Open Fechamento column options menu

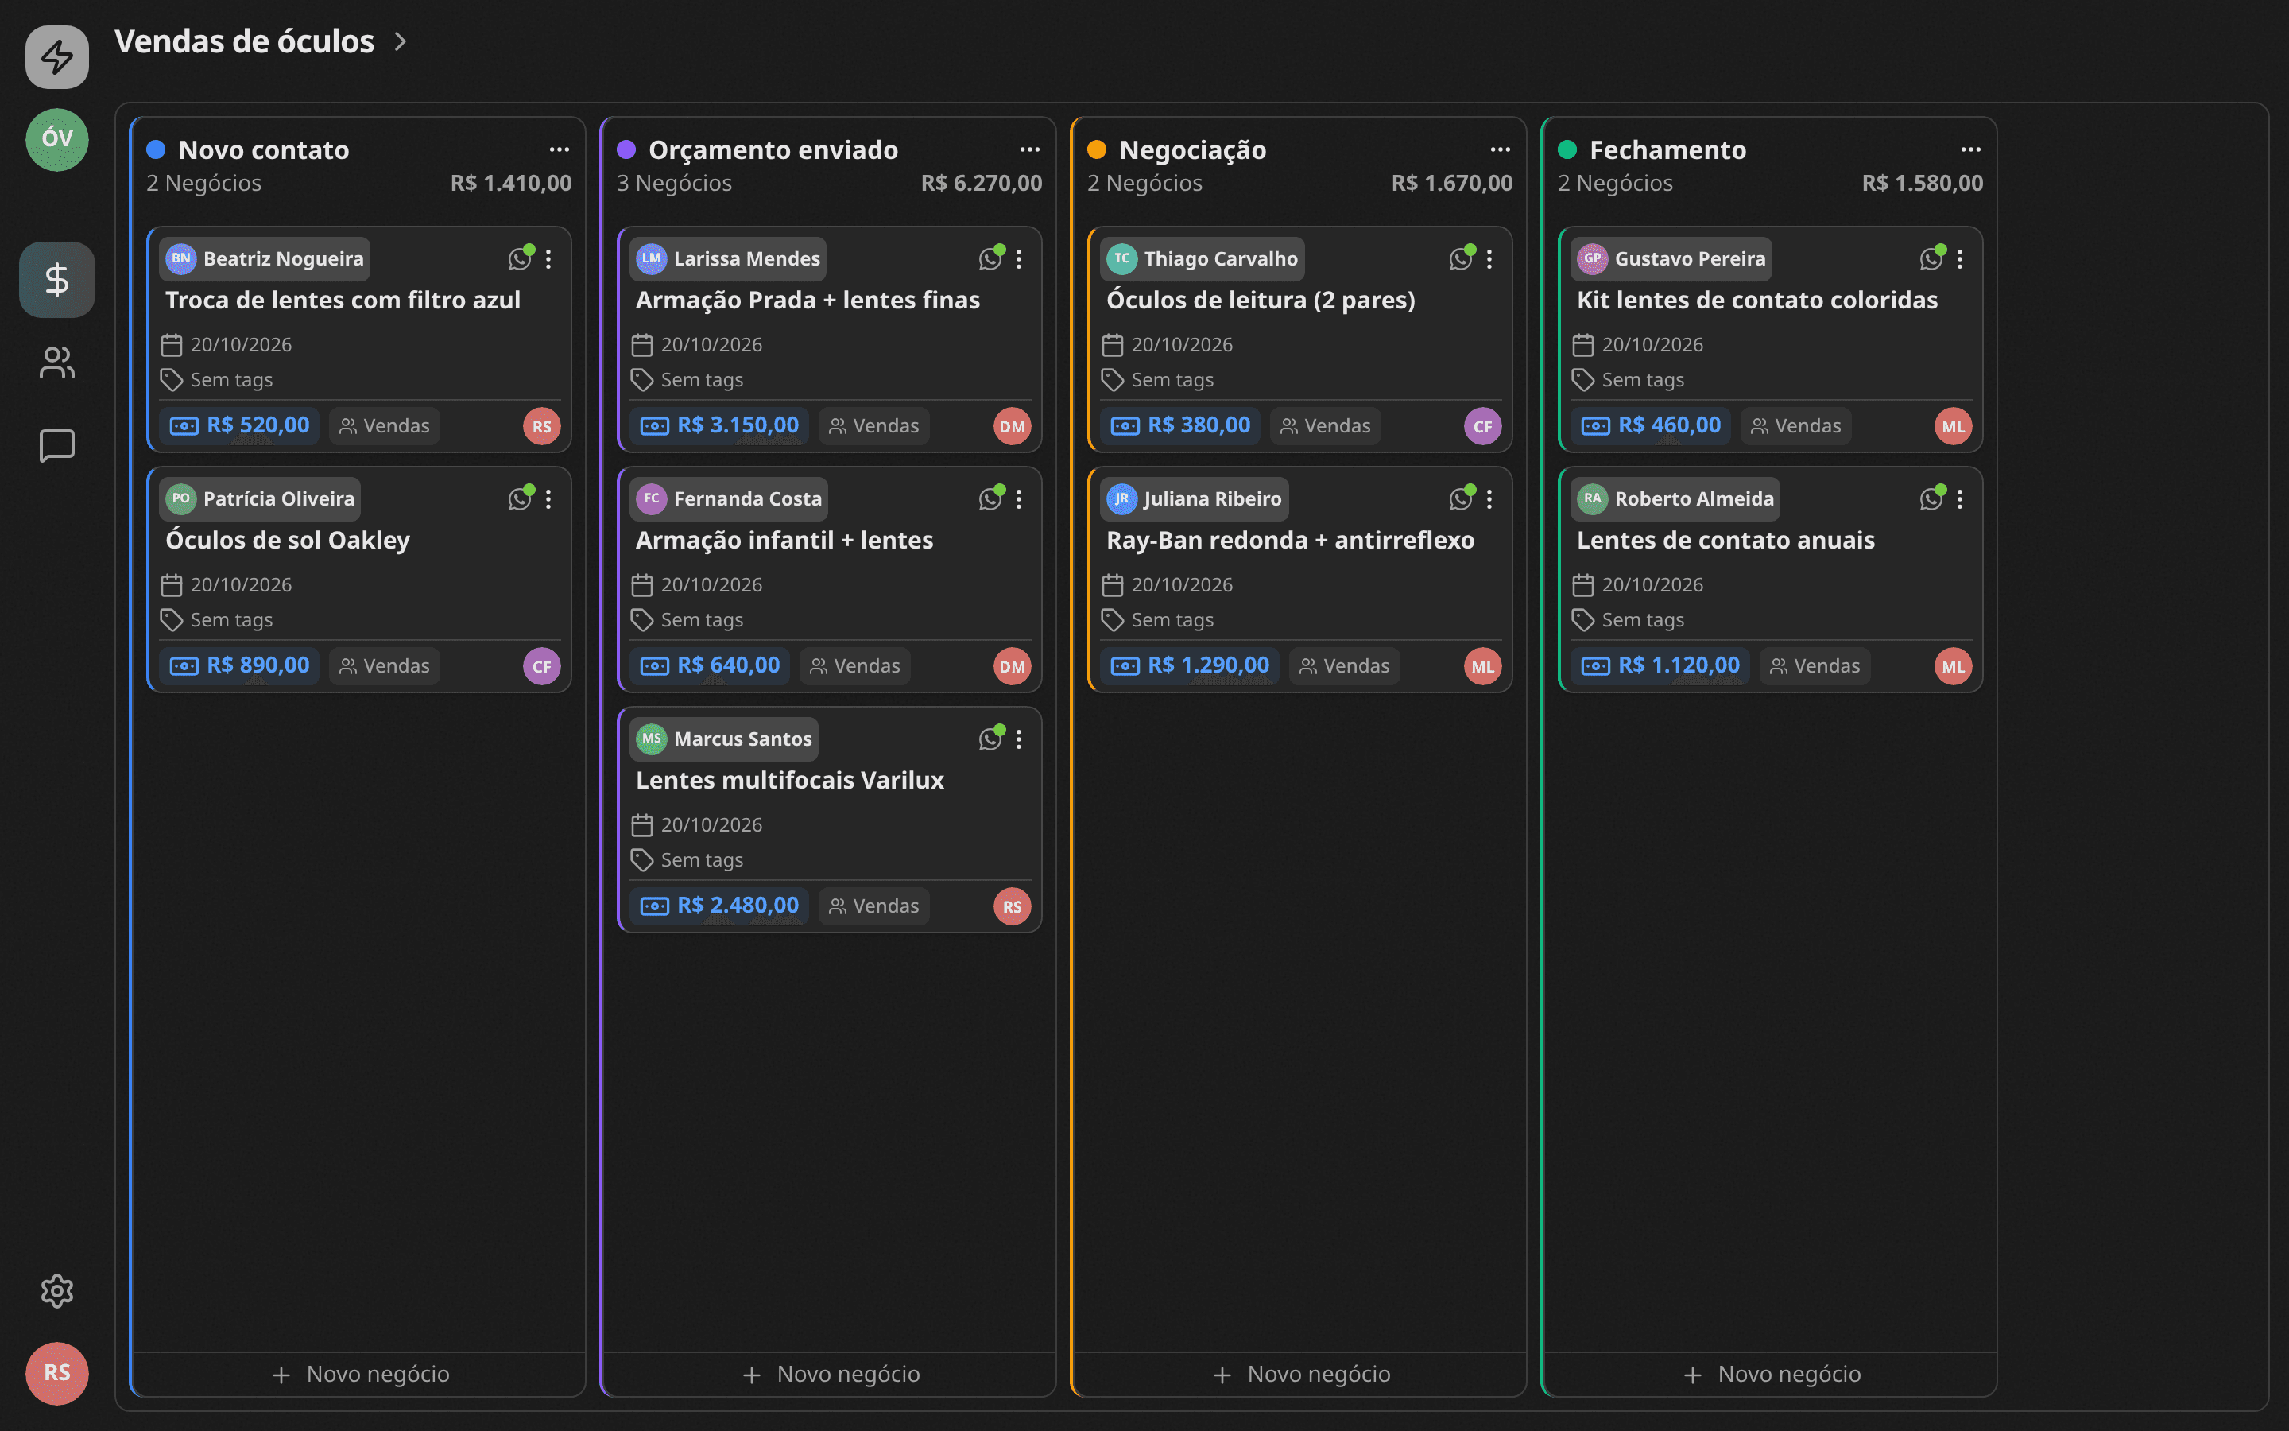point(1971,149)
